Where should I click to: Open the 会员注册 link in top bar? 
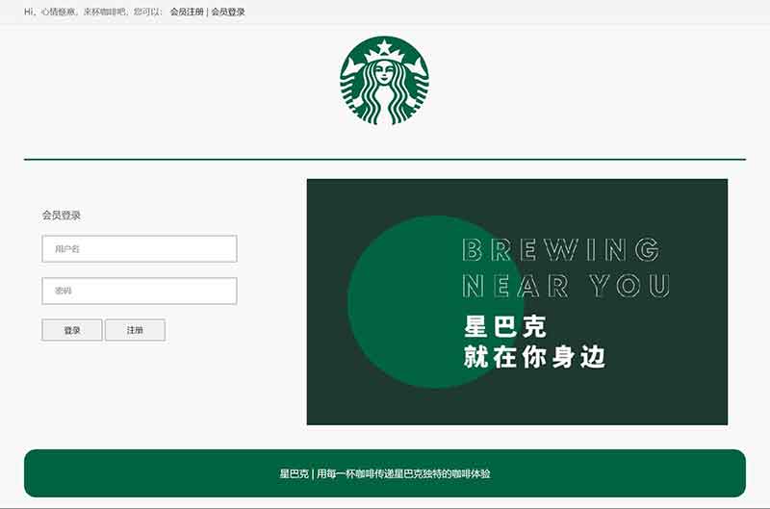pyautogui.click(x=187, y=12)
